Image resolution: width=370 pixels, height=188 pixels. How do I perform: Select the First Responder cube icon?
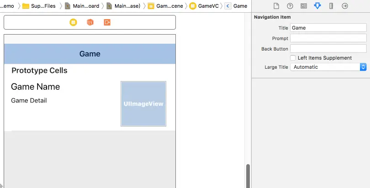(90, 22)
